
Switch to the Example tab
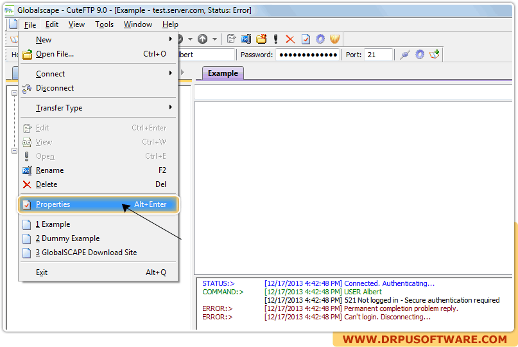click(223, 73)
